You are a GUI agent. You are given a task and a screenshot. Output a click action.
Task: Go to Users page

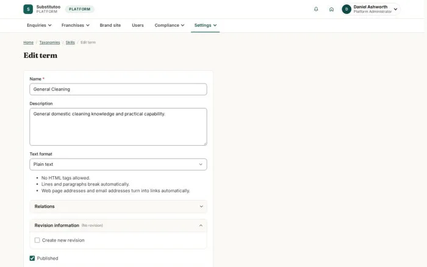[137, 26]
